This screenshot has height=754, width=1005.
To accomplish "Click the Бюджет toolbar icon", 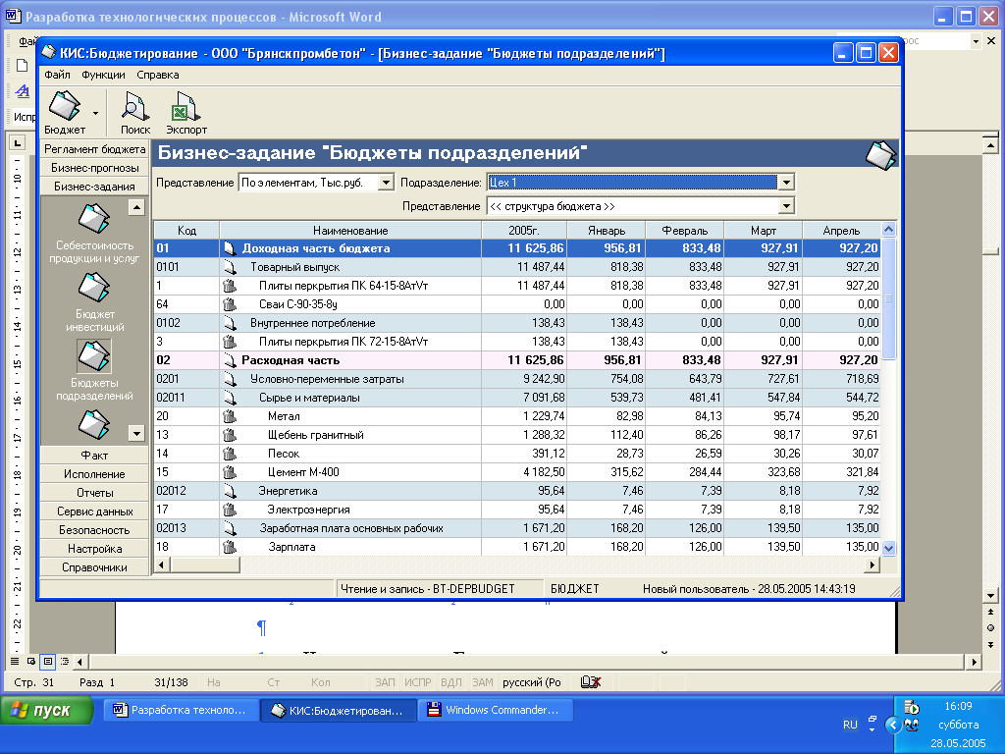I will (65, 106).
